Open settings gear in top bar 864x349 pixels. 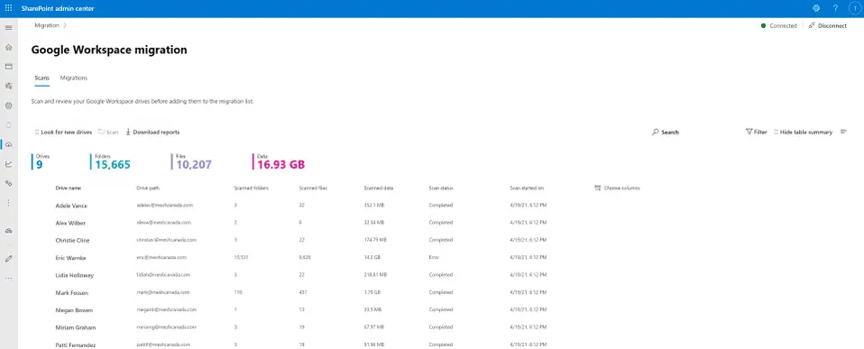[x=816, y=8]
